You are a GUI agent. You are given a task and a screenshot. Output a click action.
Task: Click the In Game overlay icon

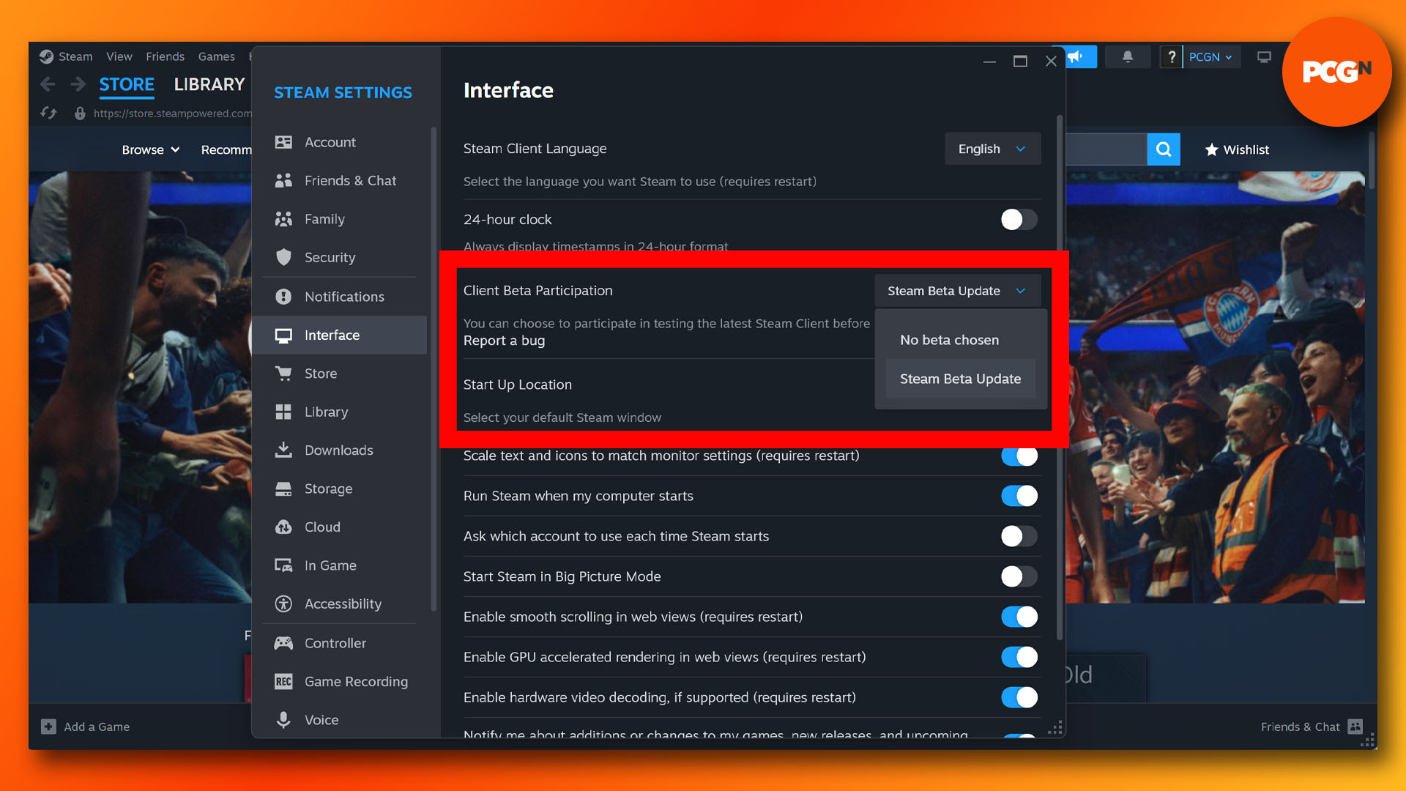(x=283, y=565)
